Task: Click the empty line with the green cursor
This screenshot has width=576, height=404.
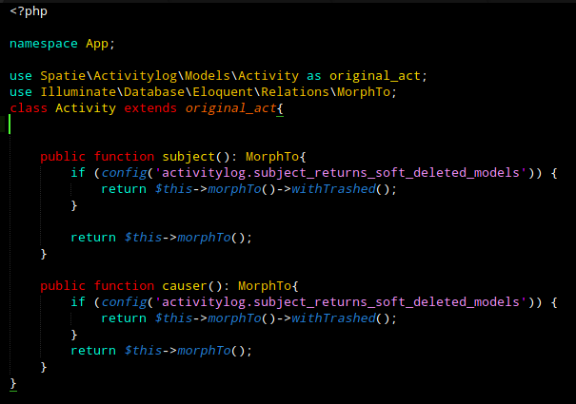Action: tap(288, 125)
